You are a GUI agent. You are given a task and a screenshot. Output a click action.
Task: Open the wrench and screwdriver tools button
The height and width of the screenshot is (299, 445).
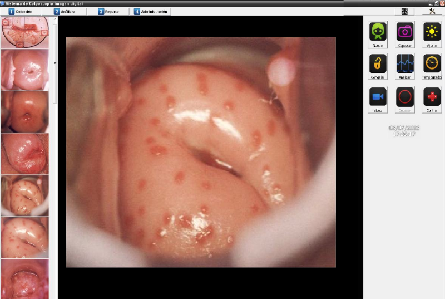(x=432, y=11)
